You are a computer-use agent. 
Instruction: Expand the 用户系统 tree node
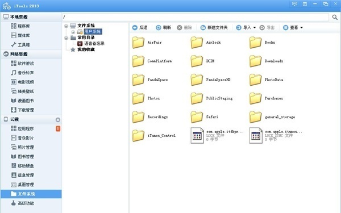point(73,32)
